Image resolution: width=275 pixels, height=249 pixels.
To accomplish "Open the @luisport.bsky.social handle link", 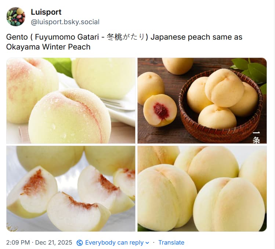I will tap(65, 22).
